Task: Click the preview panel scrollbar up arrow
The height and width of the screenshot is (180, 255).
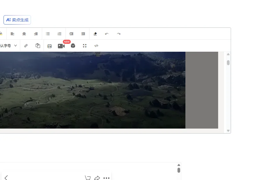Action: pyautogui.click(x=179, y=165)
